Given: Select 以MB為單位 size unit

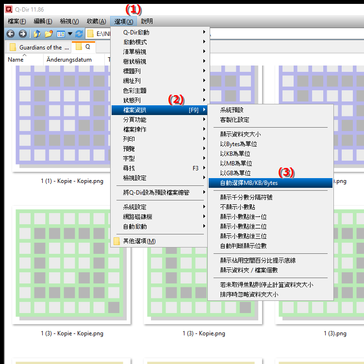Looking at the screenshot, I should (270, 164).
